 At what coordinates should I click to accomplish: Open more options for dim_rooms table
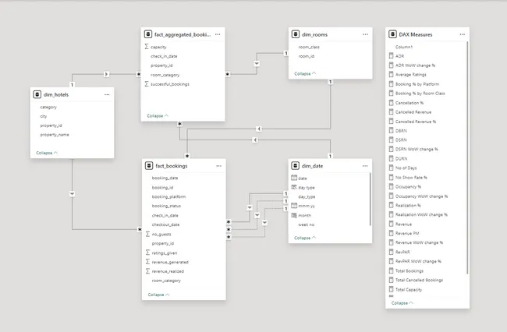365,34
